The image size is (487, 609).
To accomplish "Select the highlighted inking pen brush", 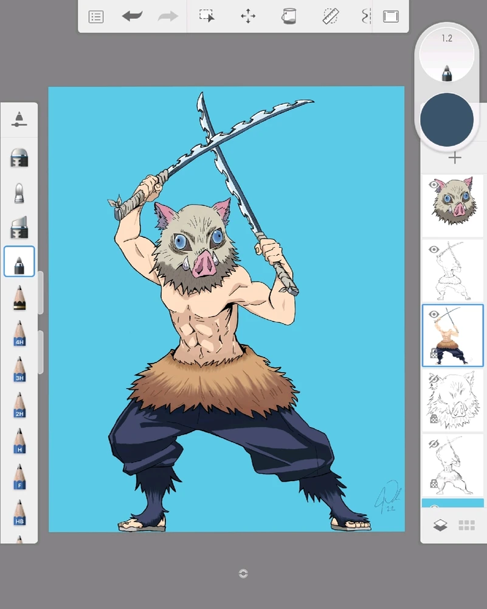I will click(x=19, y=261).
